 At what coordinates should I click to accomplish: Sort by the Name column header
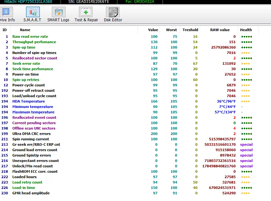click(x=25, y=30)
